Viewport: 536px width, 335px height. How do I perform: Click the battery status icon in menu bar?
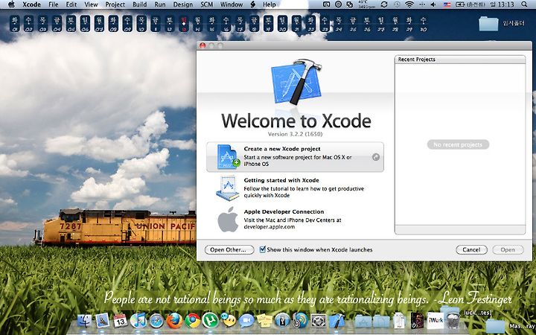tap(461, 4)
